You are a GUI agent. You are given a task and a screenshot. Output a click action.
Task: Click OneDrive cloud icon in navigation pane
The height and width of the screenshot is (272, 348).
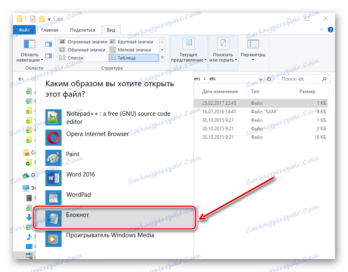[26, 176]
